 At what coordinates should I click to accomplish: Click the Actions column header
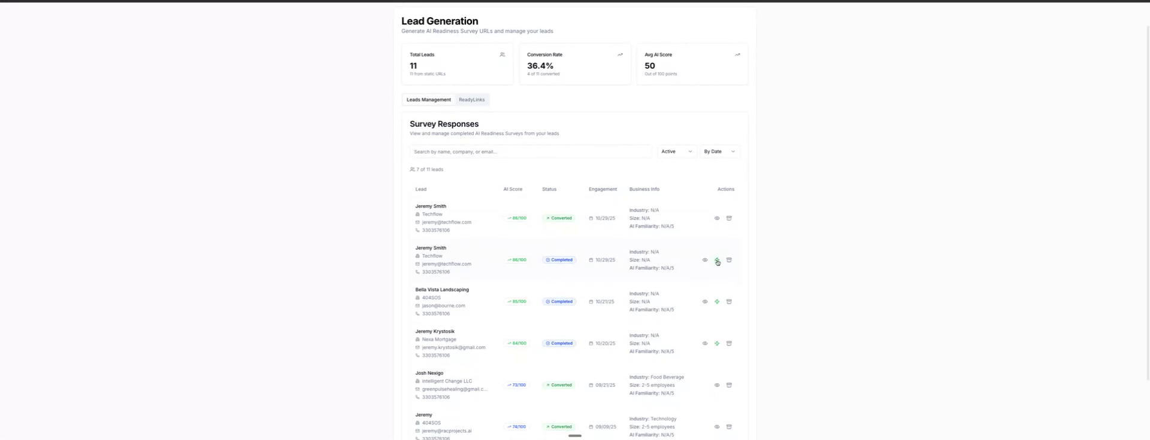click(726, 190)
